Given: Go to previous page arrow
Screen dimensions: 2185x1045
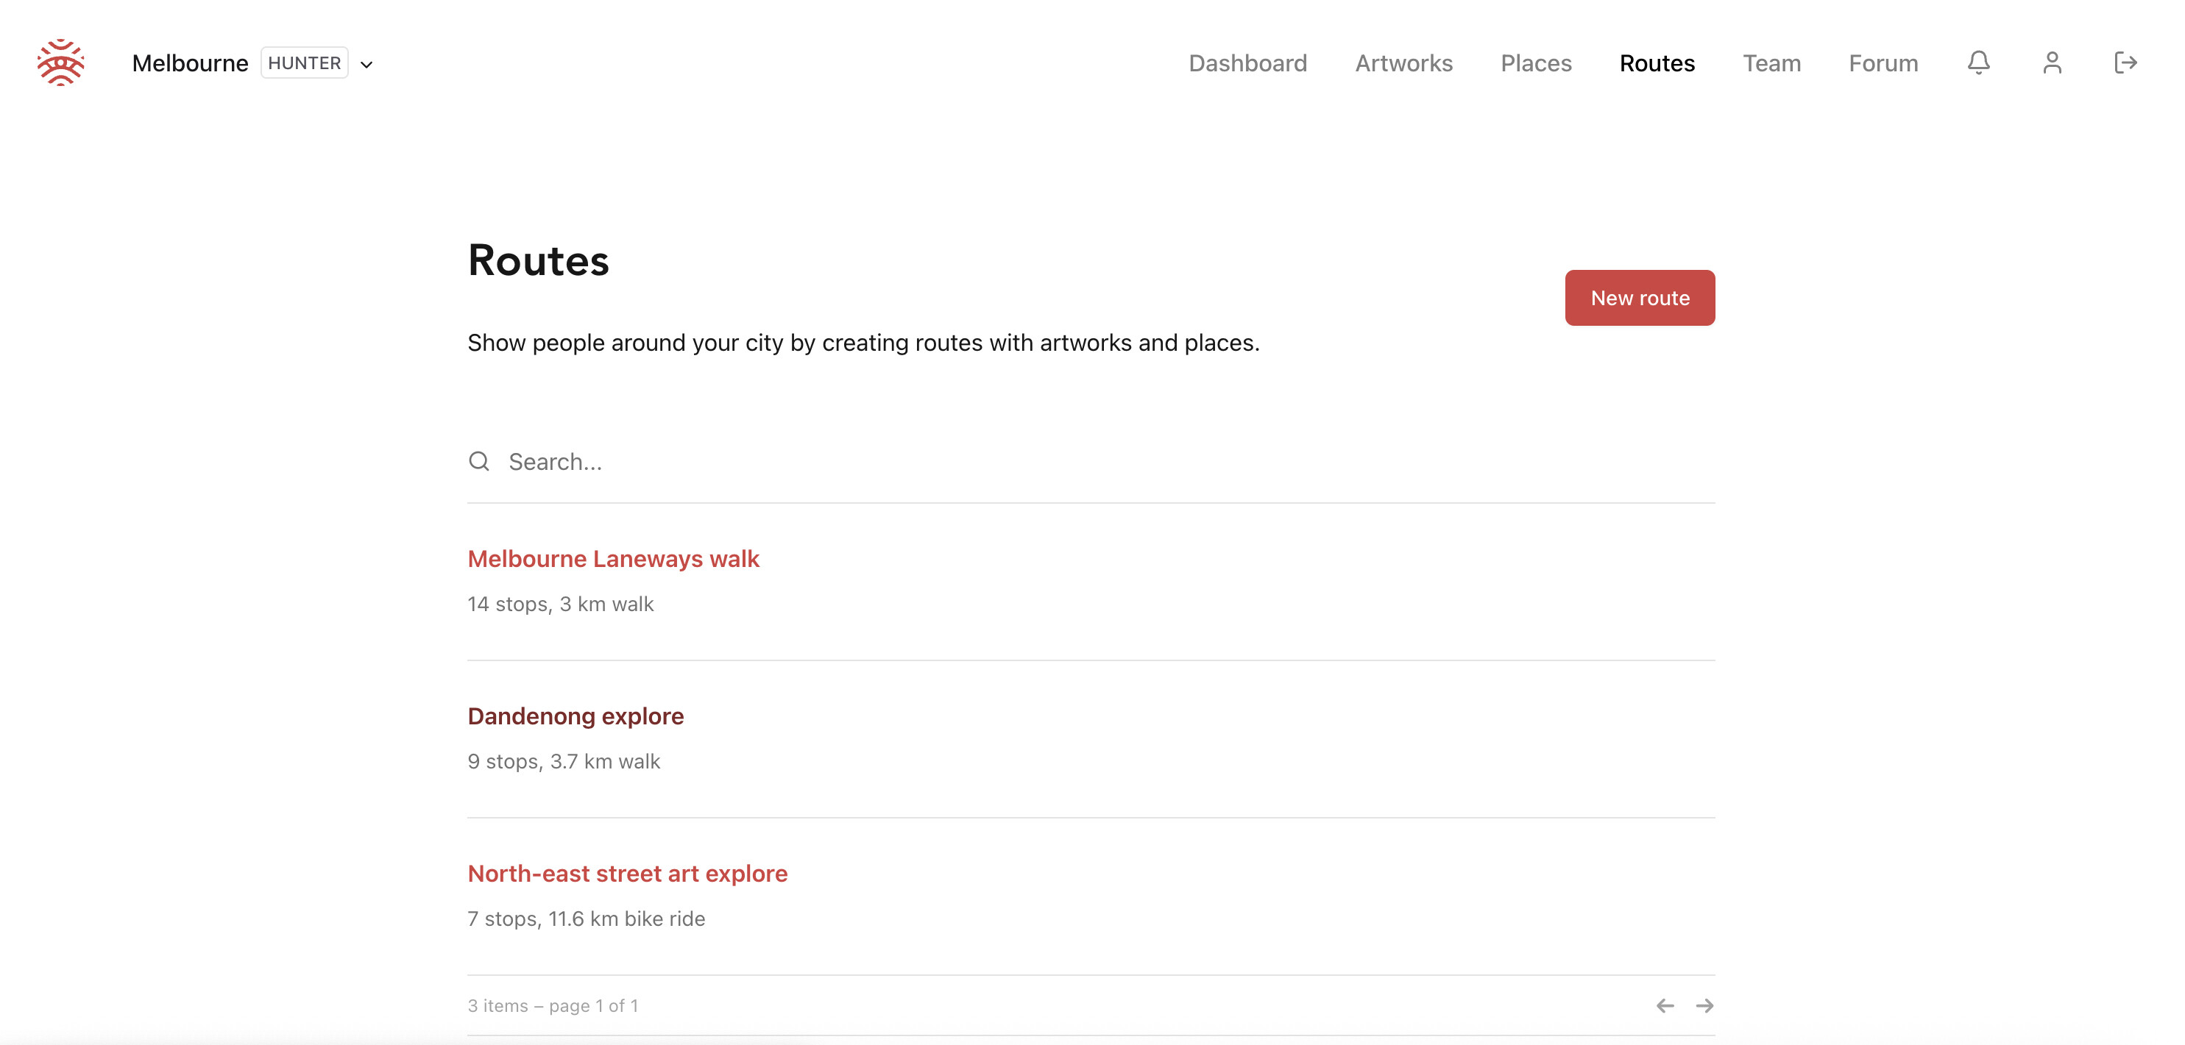Looking at the screenshot, I should (1665, 1005).
